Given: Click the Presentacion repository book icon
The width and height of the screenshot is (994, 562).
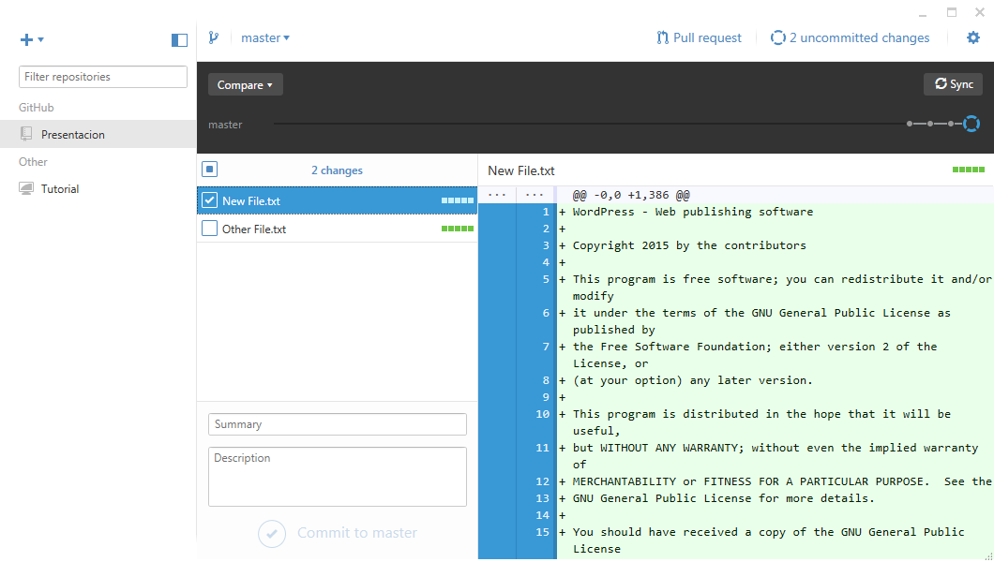Looking at the screenshot, I should tap(26, 134).
